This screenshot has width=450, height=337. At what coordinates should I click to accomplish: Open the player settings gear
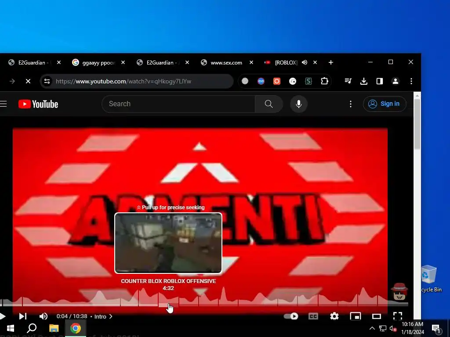coord(334,316)
